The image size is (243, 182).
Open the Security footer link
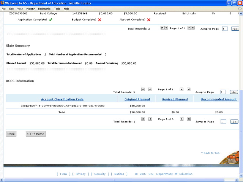click(100, 174)
